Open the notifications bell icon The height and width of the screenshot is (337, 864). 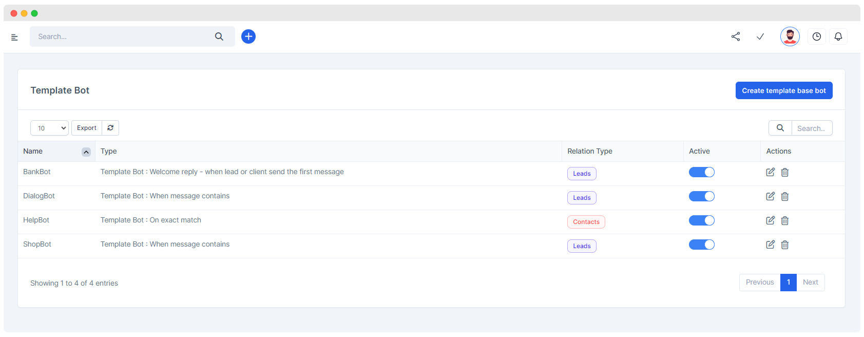pyautogui.click(x=838, y=36)
